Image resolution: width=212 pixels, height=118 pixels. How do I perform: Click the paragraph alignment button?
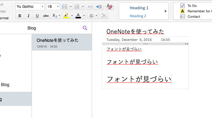coord(92,16)
